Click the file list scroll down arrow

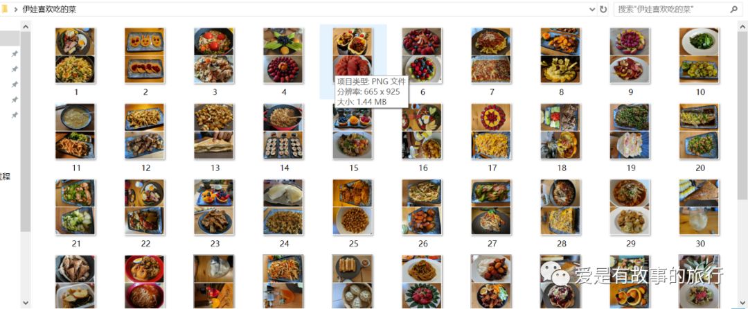[x=742, y=303]
